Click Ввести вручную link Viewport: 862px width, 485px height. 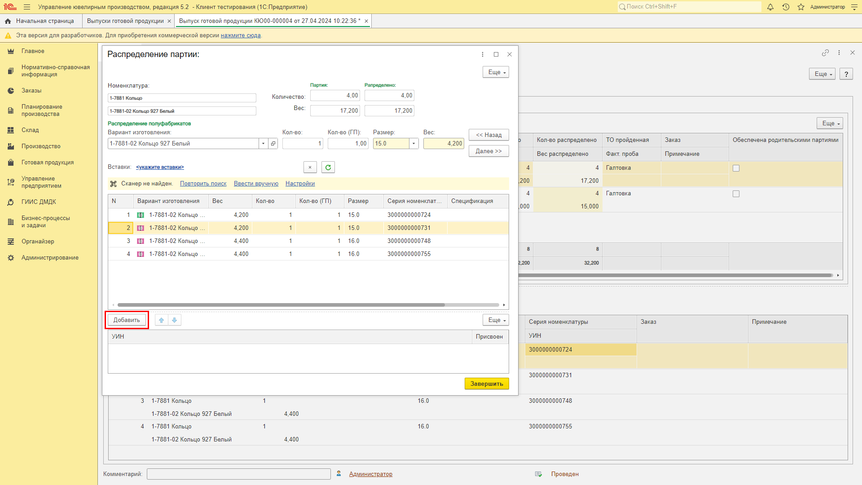[256, 184]
